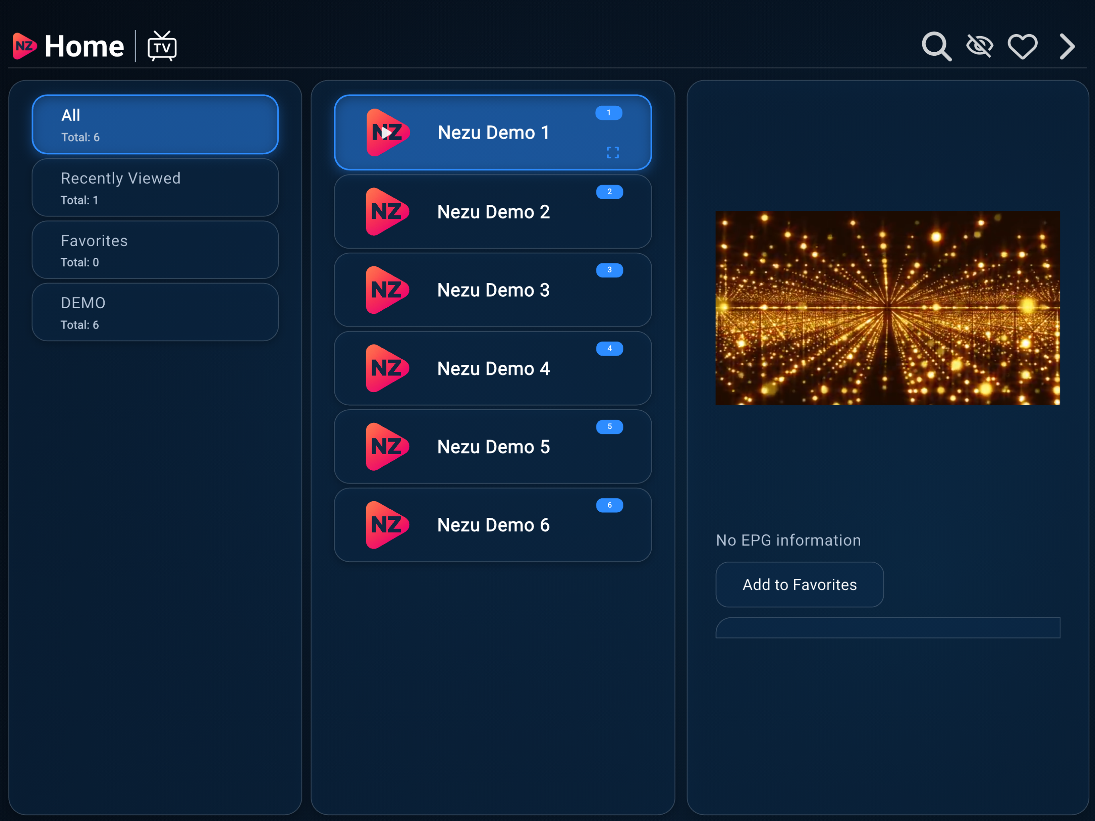Image resolution: width=1095 pixels, height=821 pixels.
Task: Click the number 1 channel badge
Action: [x=609, y=113]
